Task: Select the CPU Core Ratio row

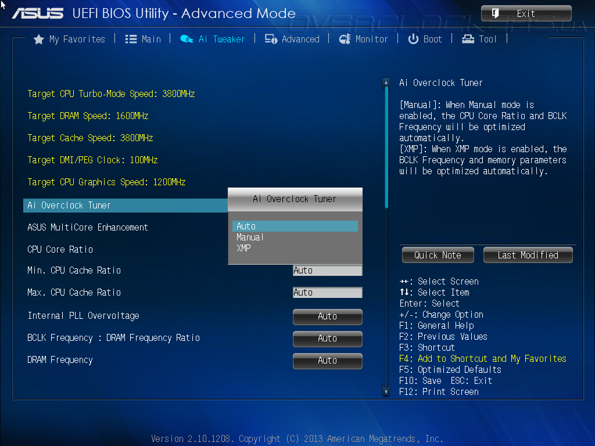Action: tap(60, 250)
